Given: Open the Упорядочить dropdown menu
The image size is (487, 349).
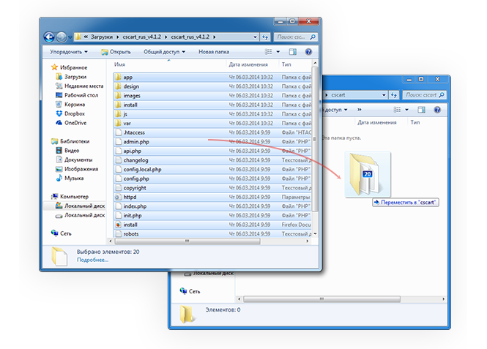Looking at the screenshot, I should tap(68, 52).
